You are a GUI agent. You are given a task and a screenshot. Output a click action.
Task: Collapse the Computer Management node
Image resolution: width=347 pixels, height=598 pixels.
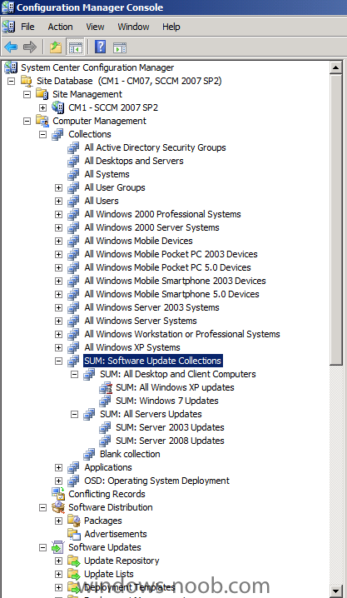point(27,121)
